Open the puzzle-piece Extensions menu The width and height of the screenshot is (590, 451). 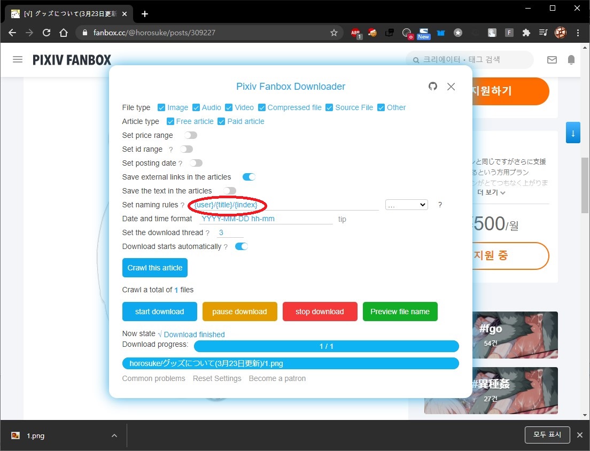click(526, 33)
